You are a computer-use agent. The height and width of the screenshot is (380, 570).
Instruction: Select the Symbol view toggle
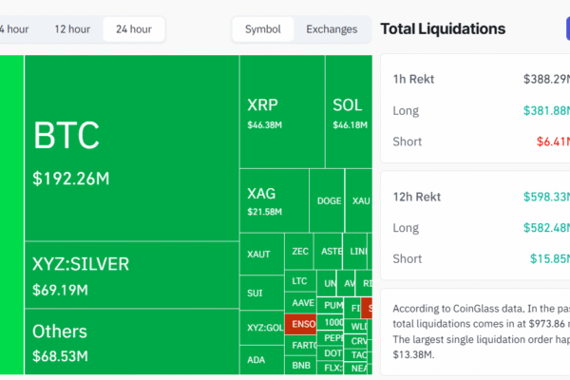[x=262, y=29]
